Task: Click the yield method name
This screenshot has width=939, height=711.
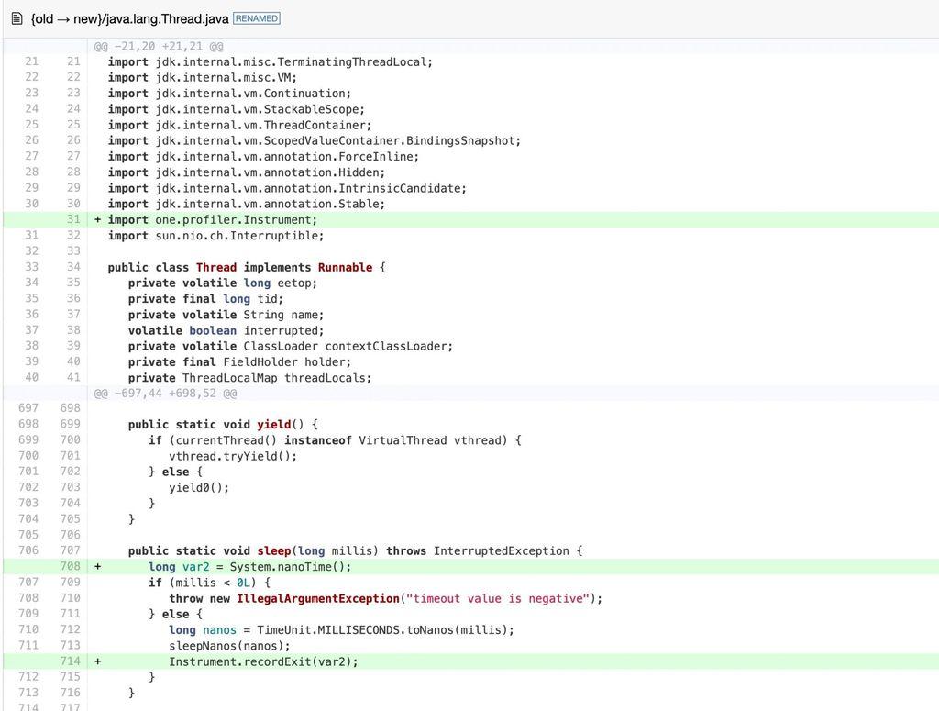Action: 273,425
